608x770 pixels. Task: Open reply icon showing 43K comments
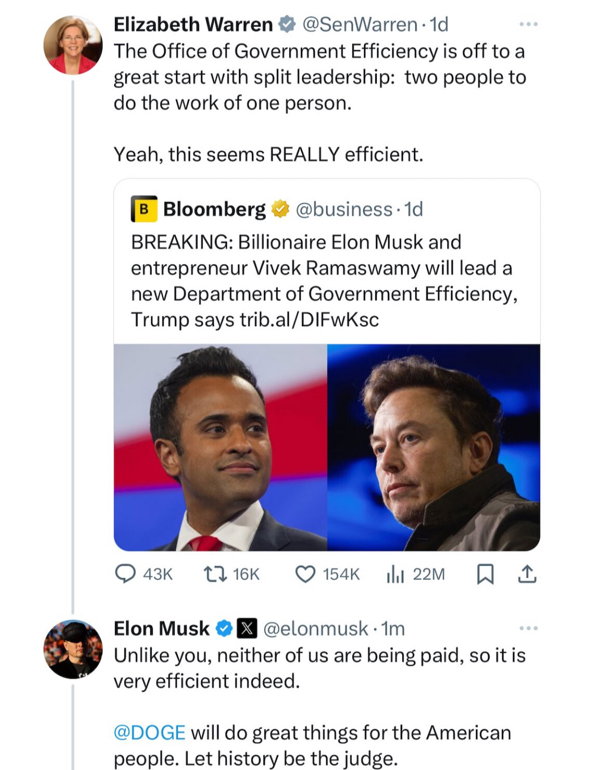tap(125, 574)
